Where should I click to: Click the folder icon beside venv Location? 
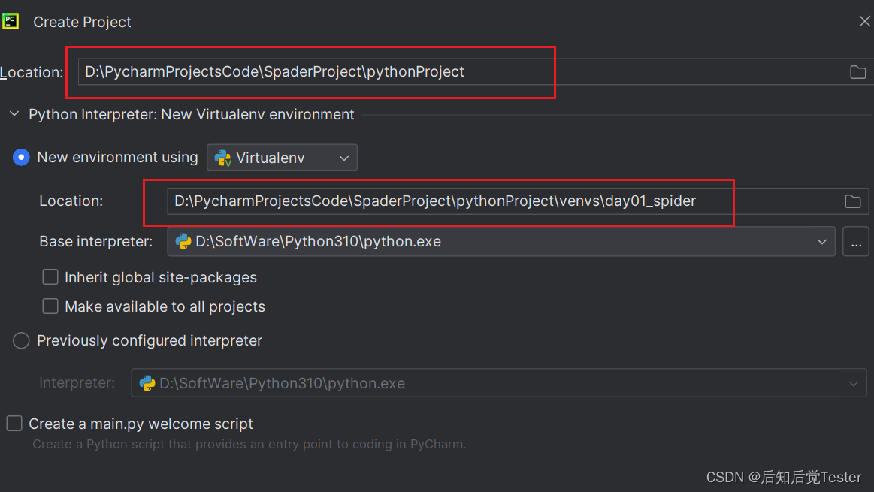pyautogui.click(x=852, y=201)
